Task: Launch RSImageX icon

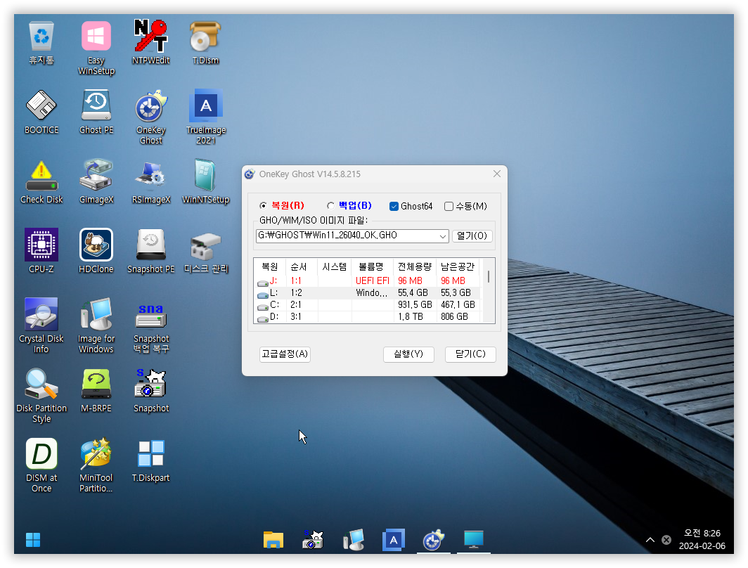Action: (150, 182)
